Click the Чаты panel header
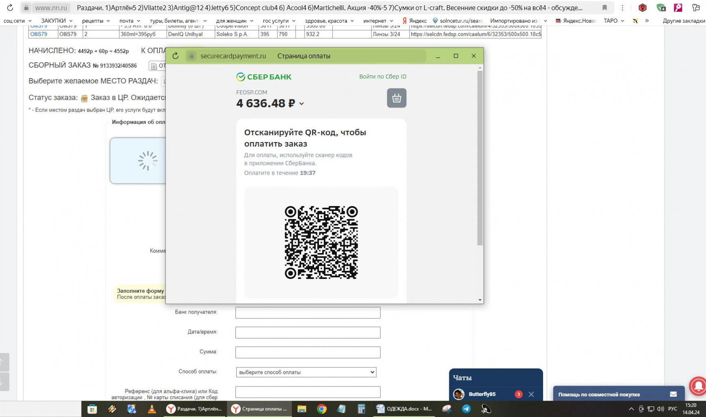Screen dimensions: 706x417 point(496,378)
